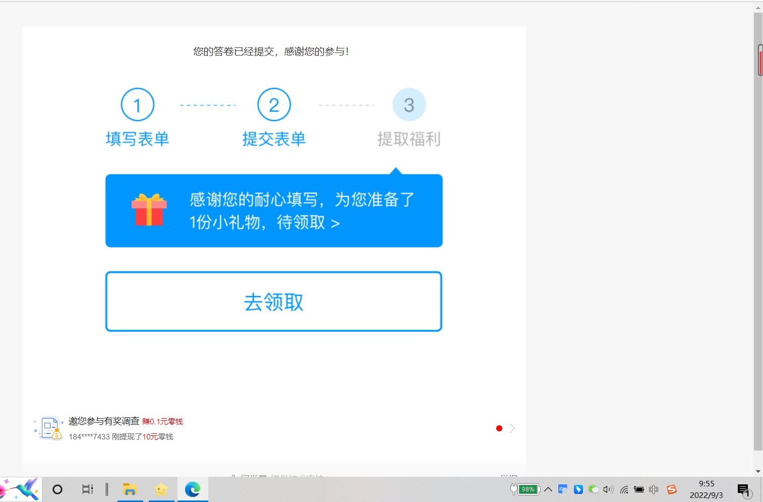Click the 提交表单 step label
Viewport: 763px width, 502px height.
[x=274, y=139]
